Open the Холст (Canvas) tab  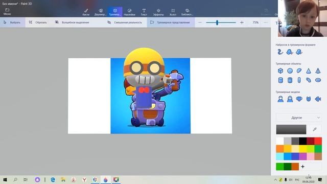(173, 12)
